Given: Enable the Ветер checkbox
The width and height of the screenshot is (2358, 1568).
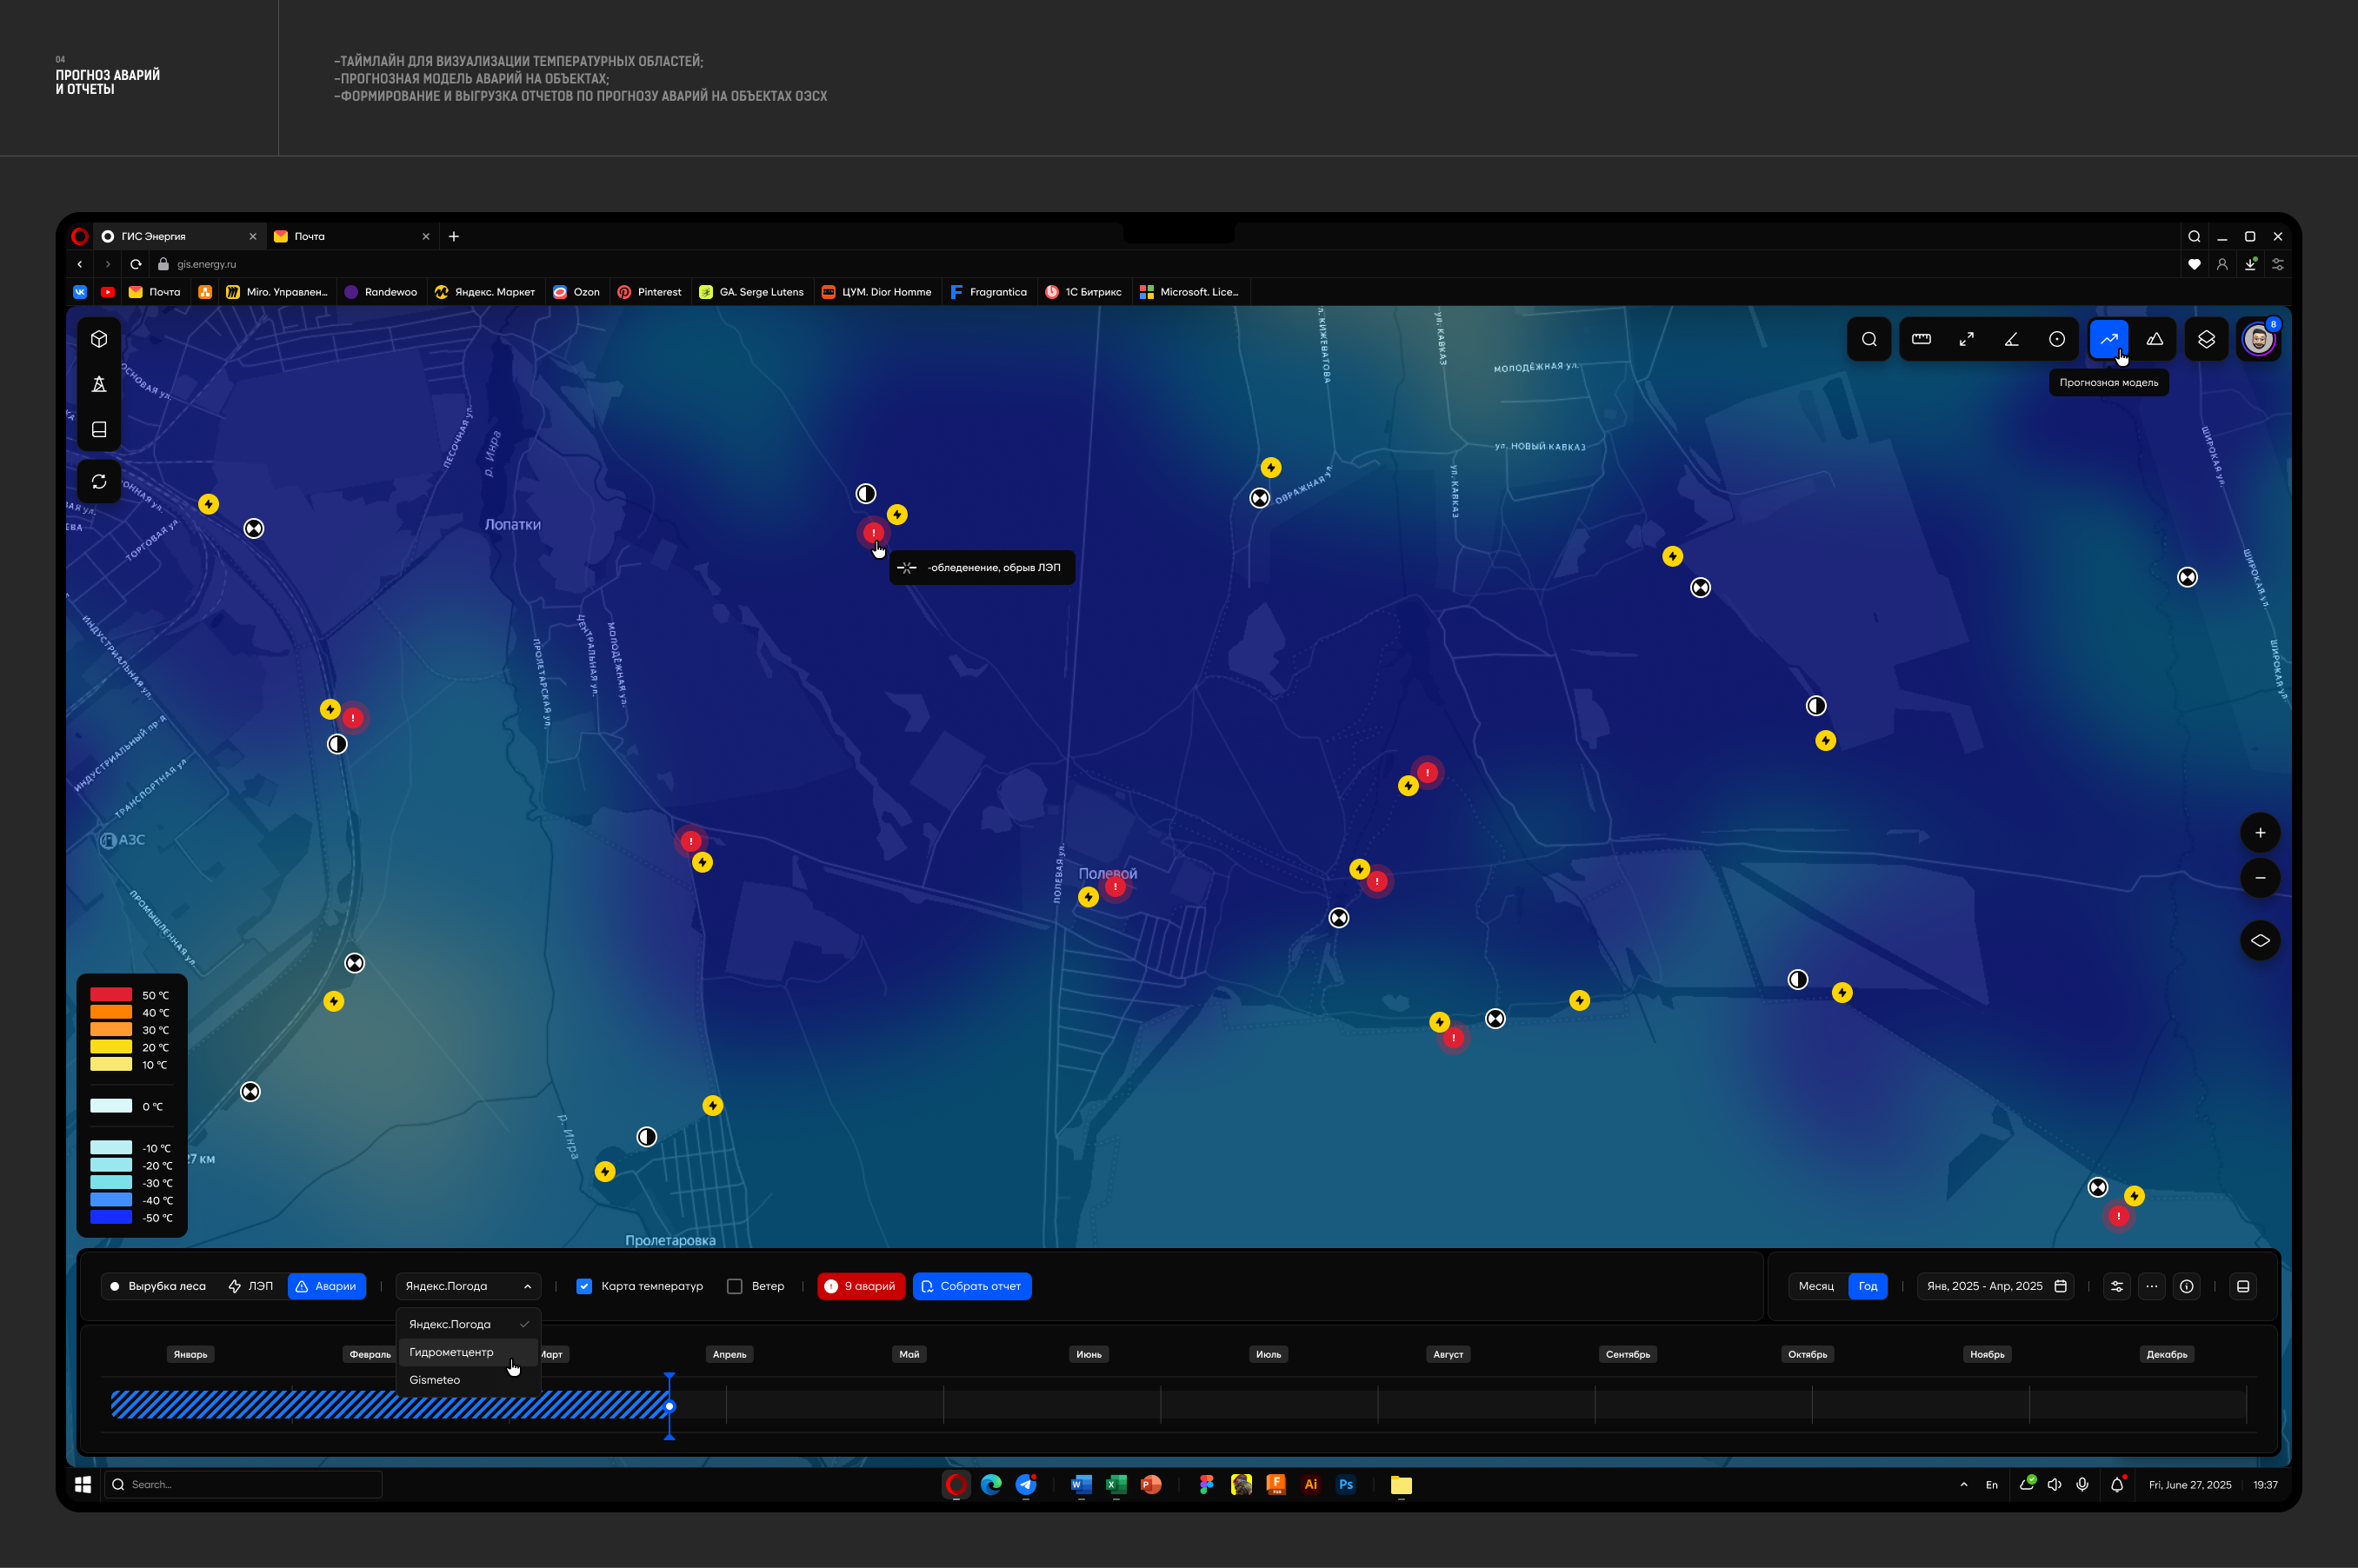Looking at the screenshot, I should pos(736,1286).
